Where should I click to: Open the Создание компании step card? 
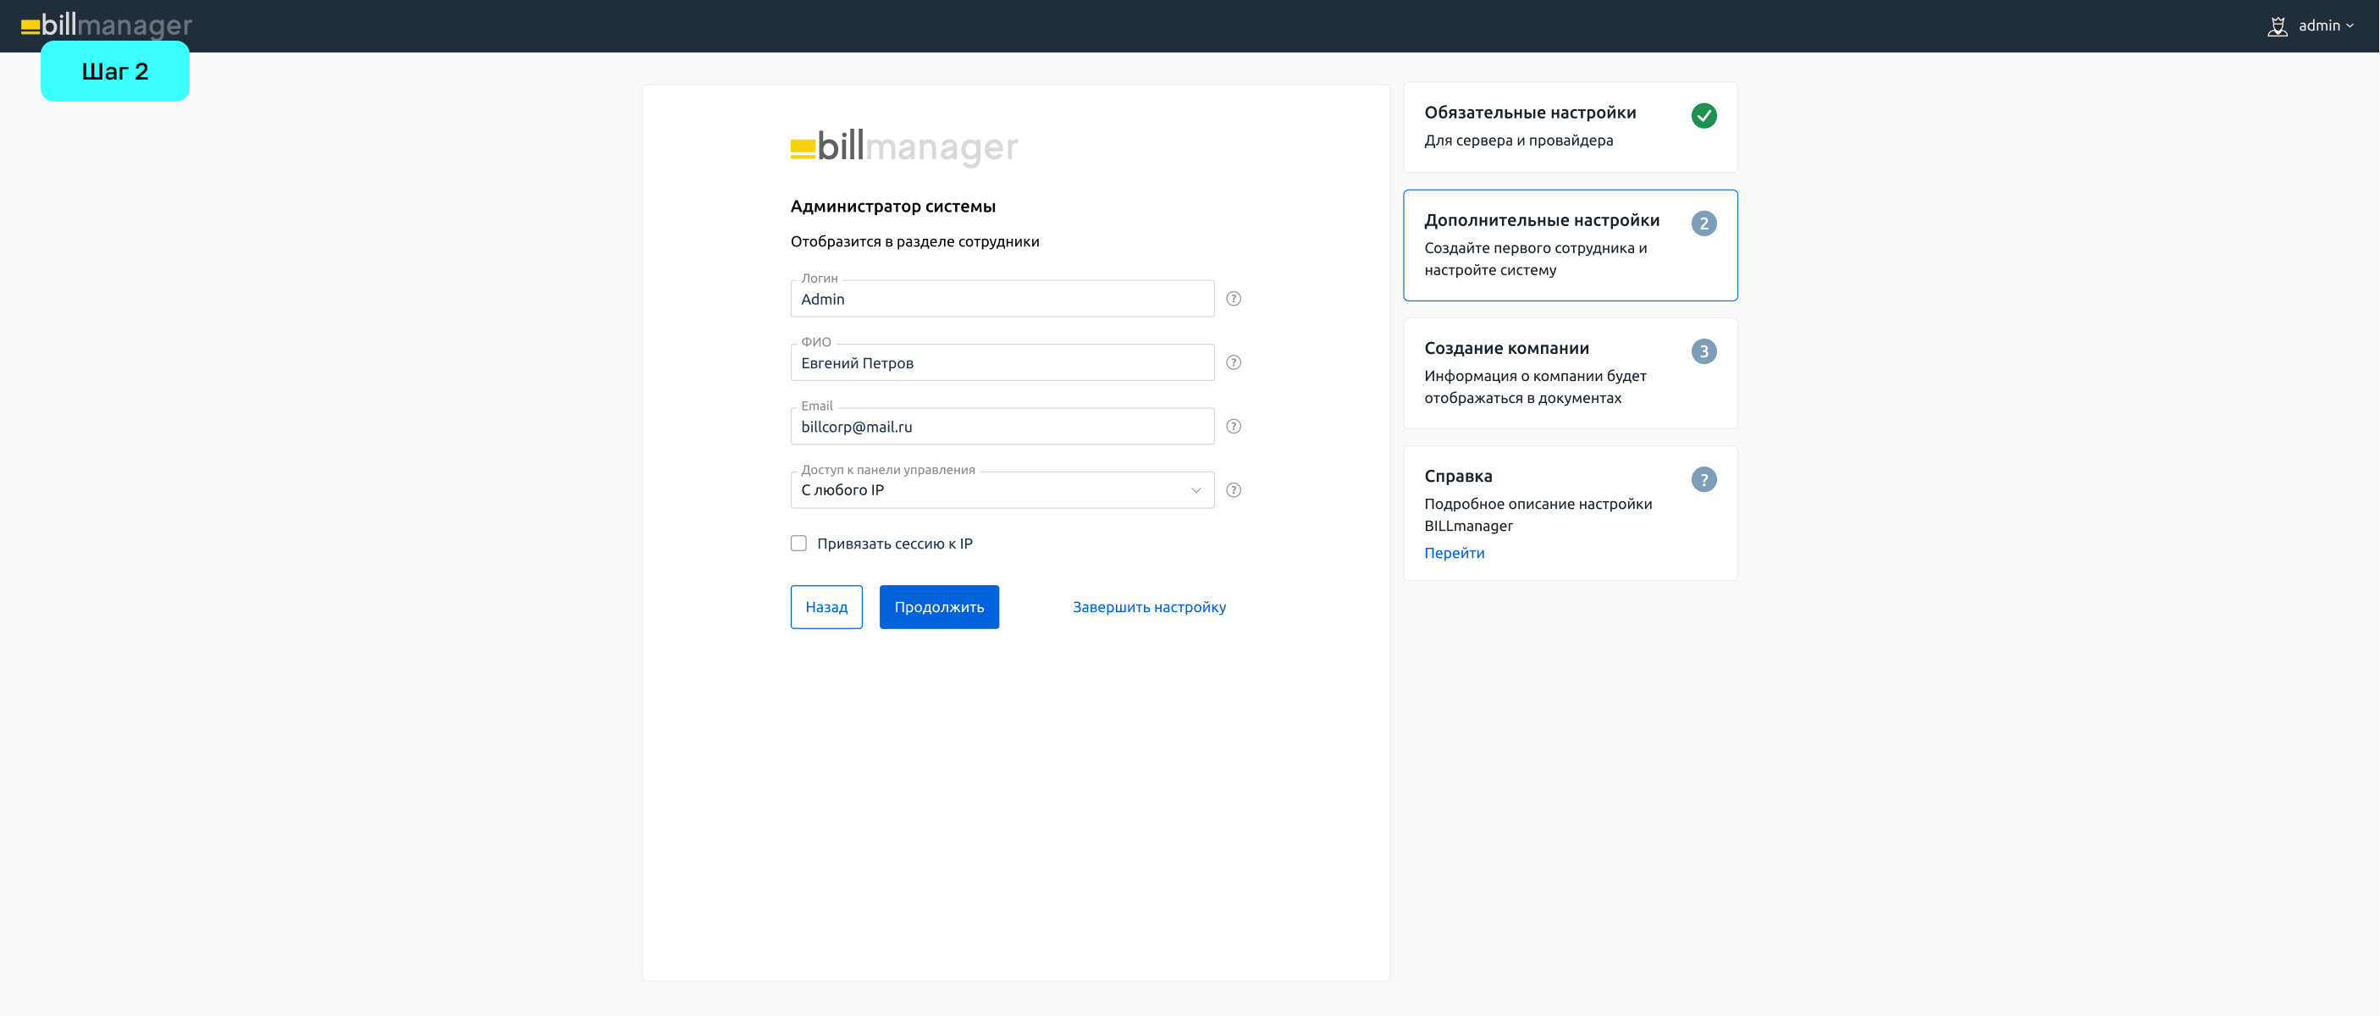pyautogui.click(x=1570, y=373)
